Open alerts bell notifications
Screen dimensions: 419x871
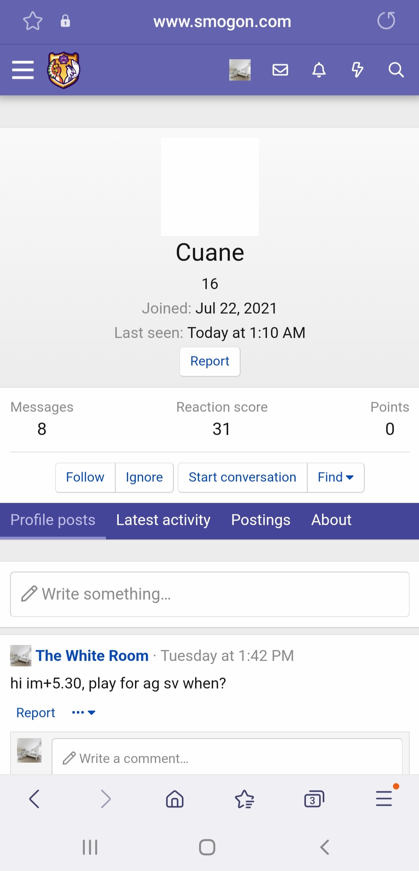(319, 70)
